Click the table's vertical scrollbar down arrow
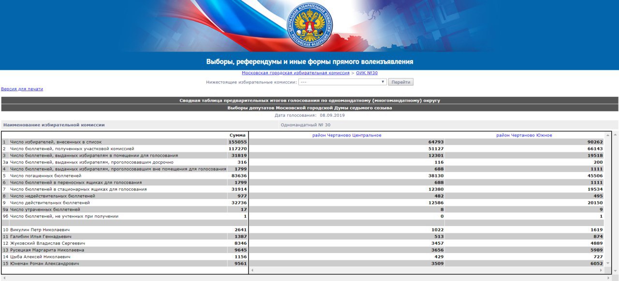This screenshot has height=281, width=619. point(608,263)
